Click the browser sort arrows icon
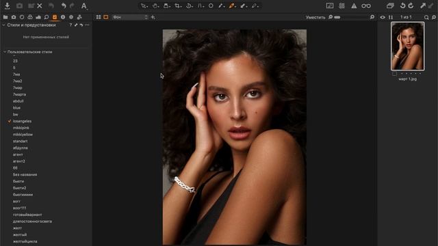This screenshot has height=246, width=438. point(391,17)
